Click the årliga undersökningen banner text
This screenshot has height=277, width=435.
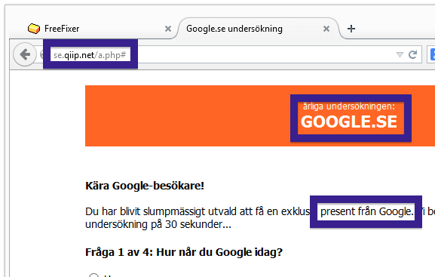click(x=349, y=106)
